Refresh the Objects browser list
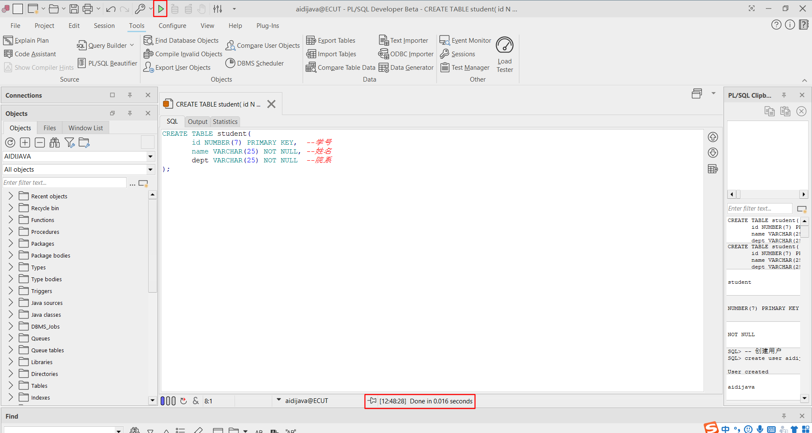Screen dimensions: 812x433 click(x=10, y=143)
